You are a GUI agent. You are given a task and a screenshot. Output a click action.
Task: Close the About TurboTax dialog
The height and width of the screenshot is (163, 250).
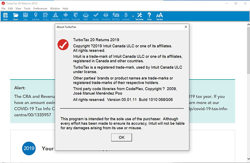186,27
